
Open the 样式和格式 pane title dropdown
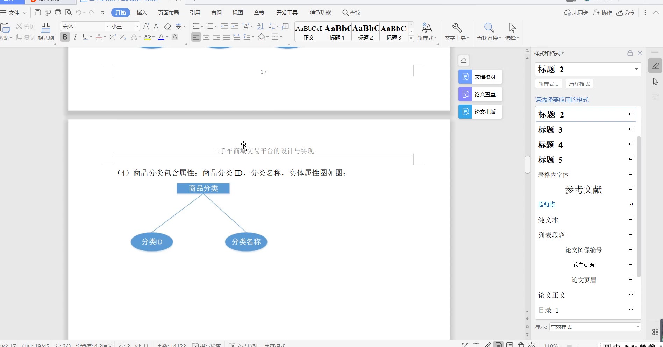click(549, 53)
